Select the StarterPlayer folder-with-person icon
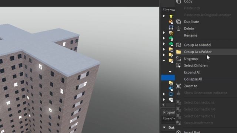 tap(171, 61)
